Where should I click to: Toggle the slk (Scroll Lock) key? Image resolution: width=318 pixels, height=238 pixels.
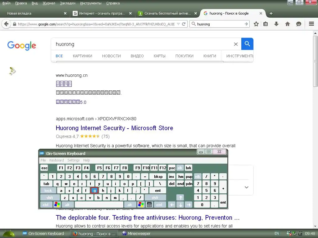pyautogui.click(x=180, y=168)
